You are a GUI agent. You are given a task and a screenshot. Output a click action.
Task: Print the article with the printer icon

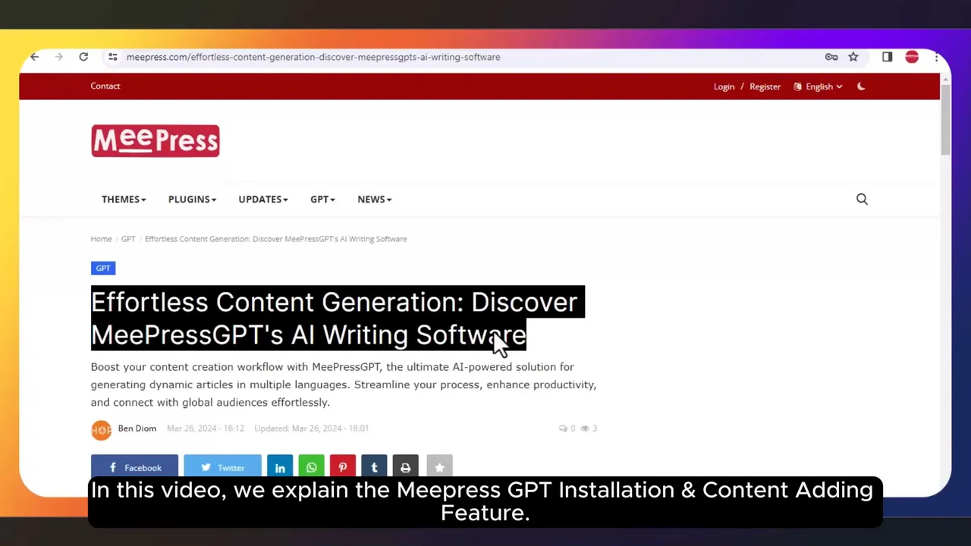[x=406, y=467]
